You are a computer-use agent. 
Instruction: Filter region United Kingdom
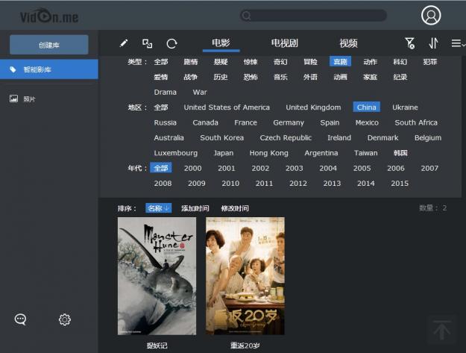click(313, 107)
